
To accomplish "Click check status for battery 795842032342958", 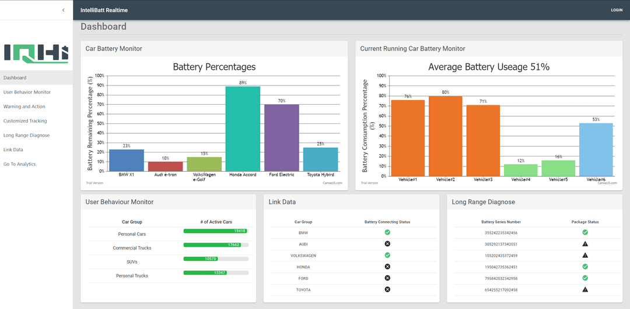I will 585,278.
